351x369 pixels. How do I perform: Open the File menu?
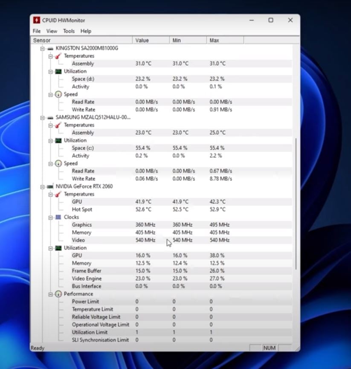(x=37, y=31)
